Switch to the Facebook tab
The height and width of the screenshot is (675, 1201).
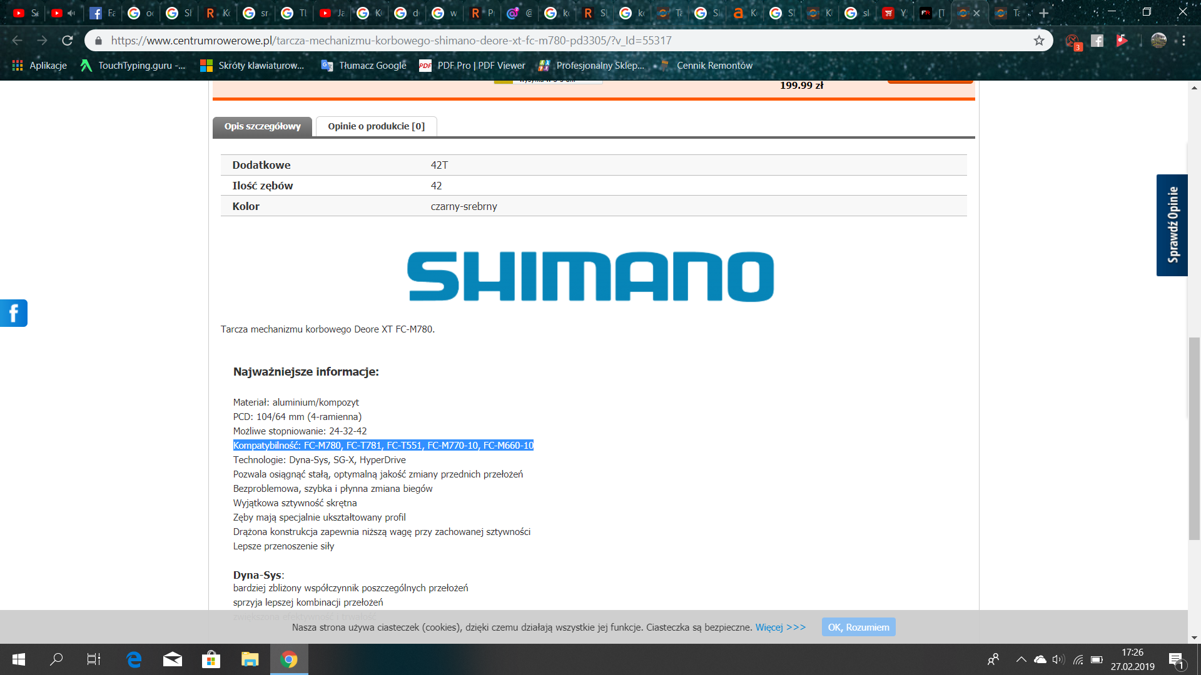click(102, 13)
